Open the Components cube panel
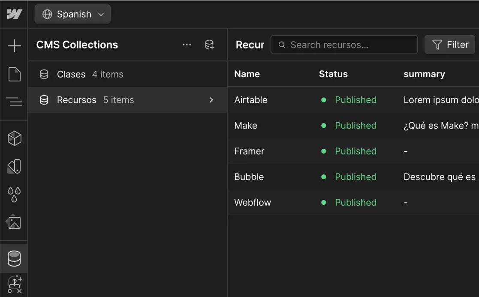 (x=14, y=138)
